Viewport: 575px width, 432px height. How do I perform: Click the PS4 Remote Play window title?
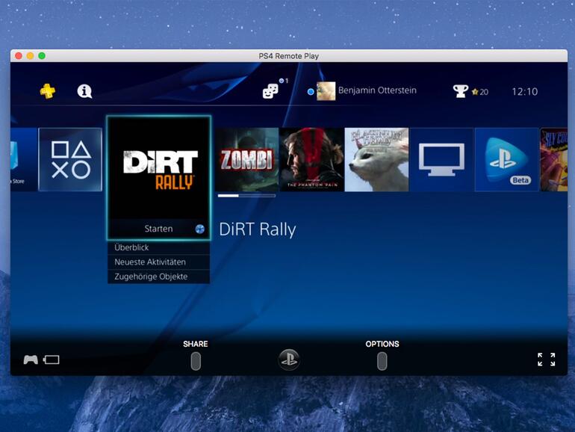pyautogui.click(x=288, y=56)
